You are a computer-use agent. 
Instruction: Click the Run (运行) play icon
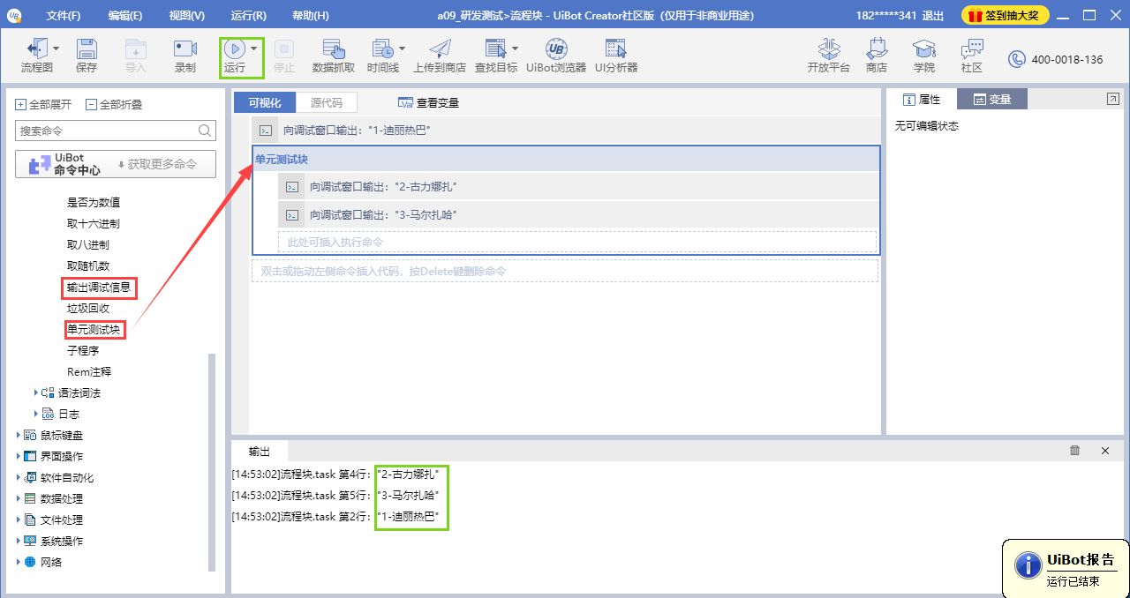(x=234, y=49)
